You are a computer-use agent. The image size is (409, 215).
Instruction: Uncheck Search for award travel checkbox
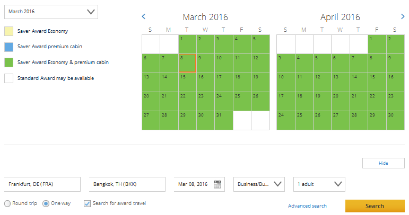pyautogui.click(x=88, y=203)
